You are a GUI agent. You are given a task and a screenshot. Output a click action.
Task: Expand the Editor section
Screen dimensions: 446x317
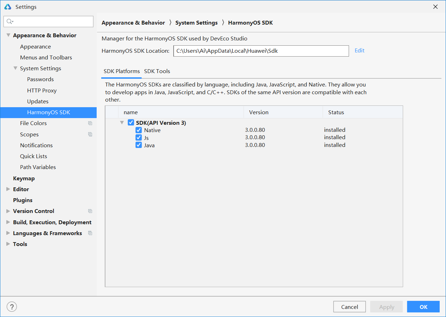pos(8,189)
